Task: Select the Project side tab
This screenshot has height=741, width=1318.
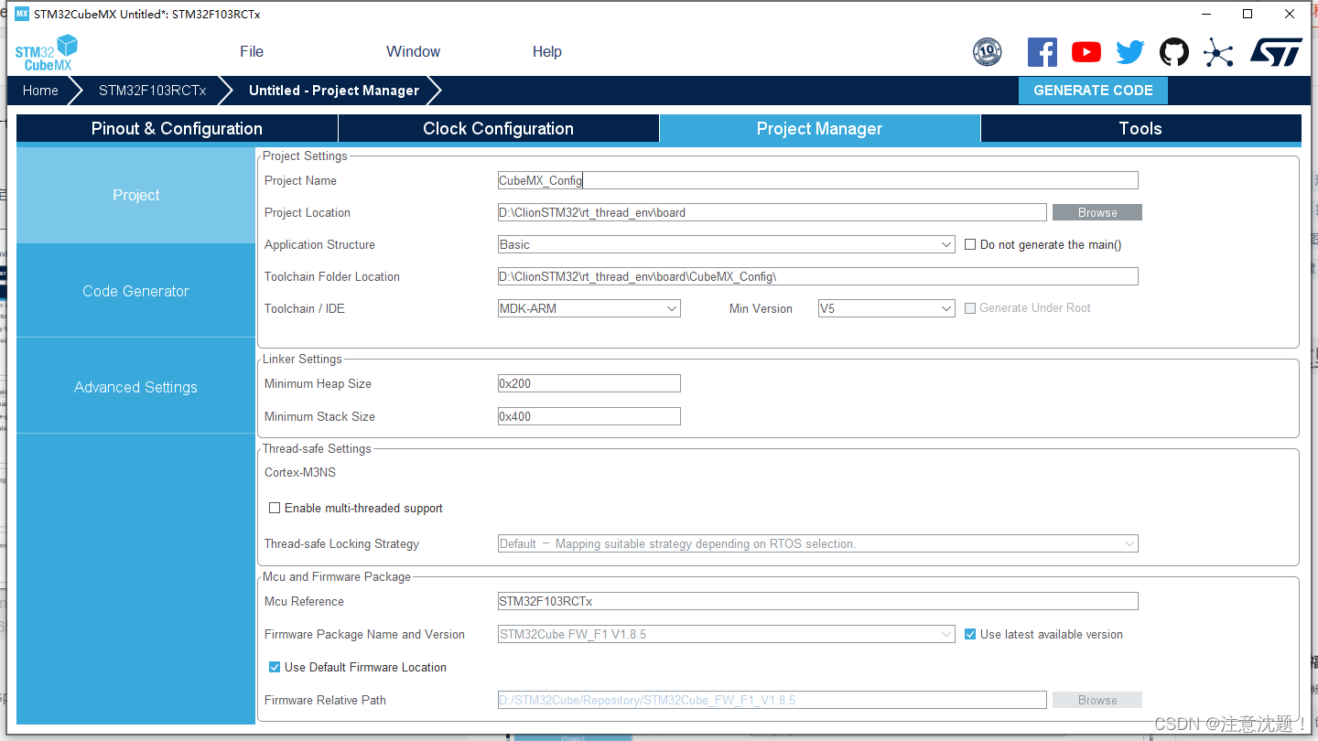Action: [135, 195]
